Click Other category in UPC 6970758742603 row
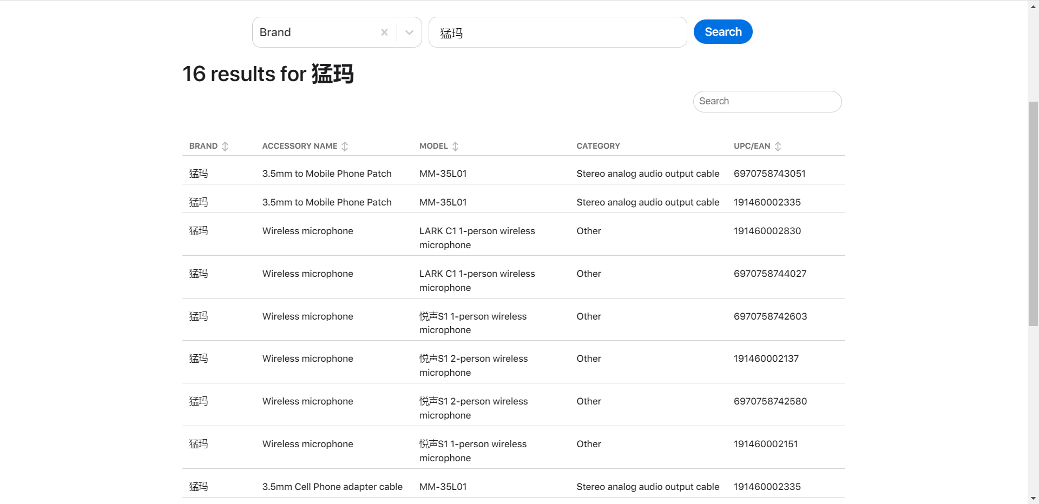 pyautogui.click(x=589, y=316)
